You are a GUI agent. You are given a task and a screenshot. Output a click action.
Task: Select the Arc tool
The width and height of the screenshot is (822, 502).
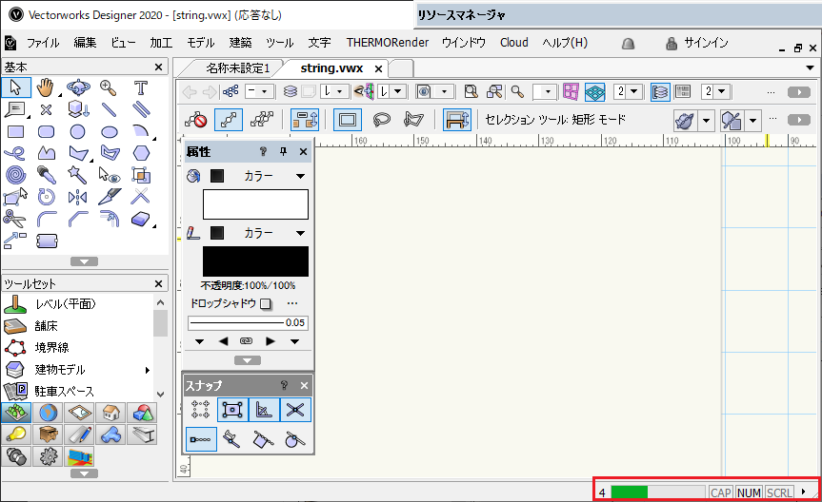point(141,131)
